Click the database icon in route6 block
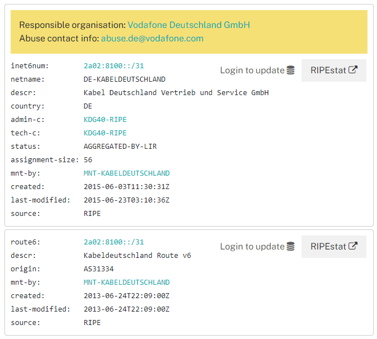Image resolution: width=377 pixels, height=339 pixels. click(290, 246)
